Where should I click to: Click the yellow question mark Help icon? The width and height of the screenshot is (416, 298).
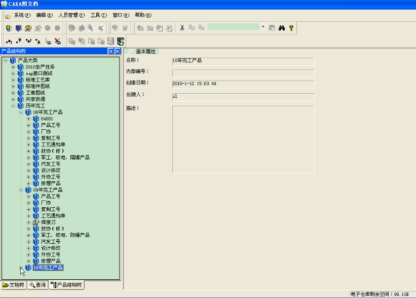click(x=291, y=27)
